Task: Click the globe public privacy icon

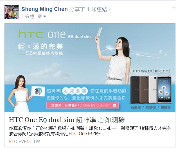Action: [40, 16]
